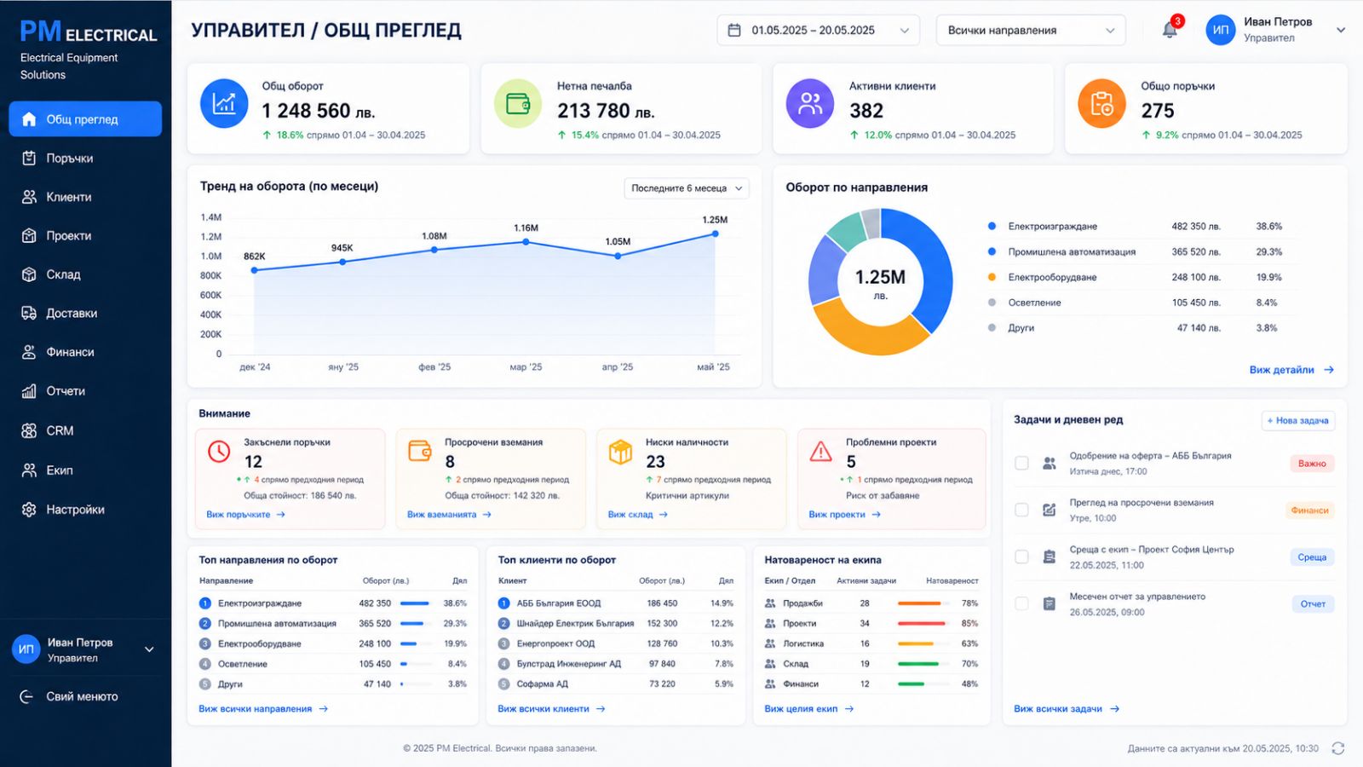
Task: Click the Активни клиенти people icon
Action: pyautogui.click(x=810, y=103)
